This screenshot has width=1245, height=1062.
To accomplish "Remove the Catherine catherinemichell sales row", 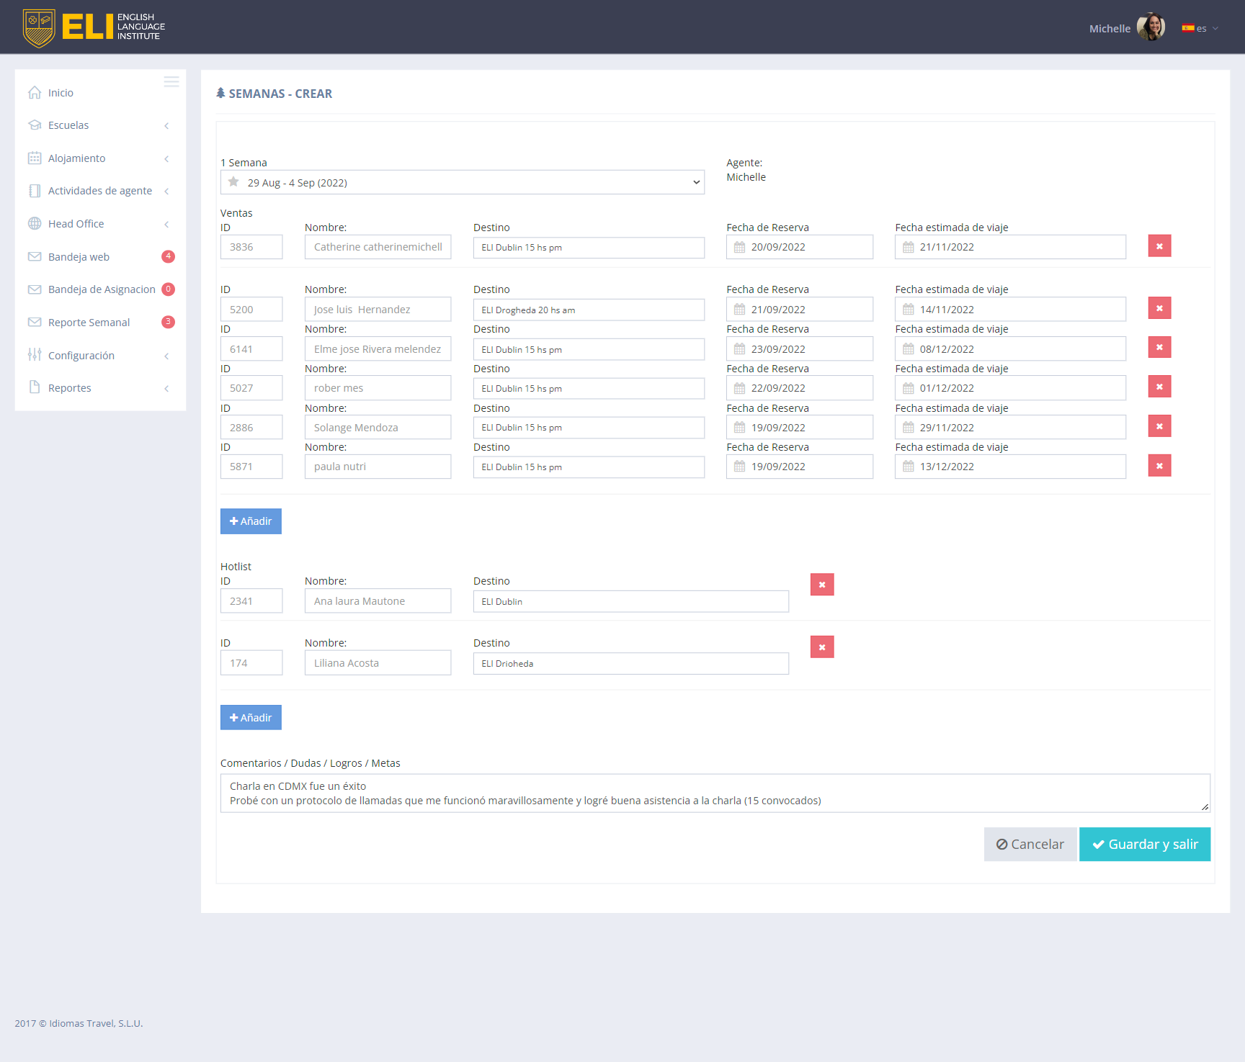I will coord(1159,246).
